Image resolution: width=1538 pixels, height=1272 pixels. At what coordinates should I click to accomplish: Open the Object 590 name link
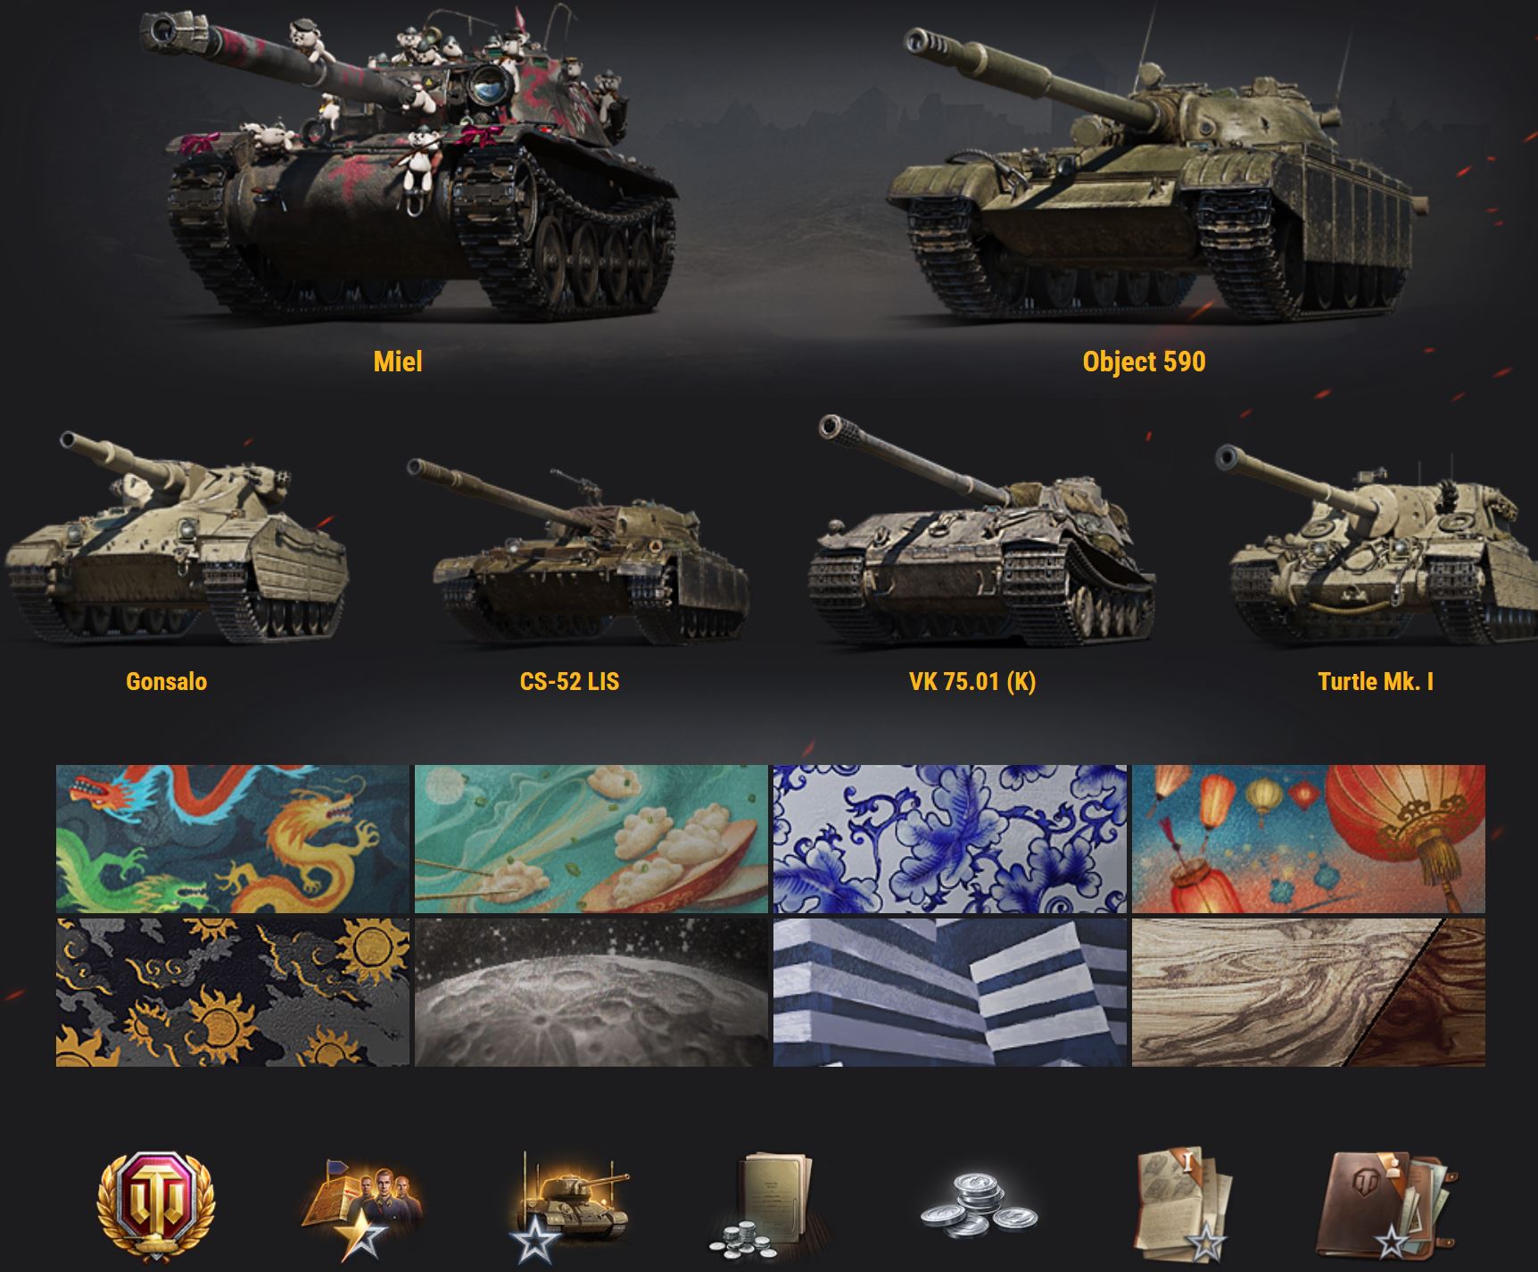coord(1144,362)
